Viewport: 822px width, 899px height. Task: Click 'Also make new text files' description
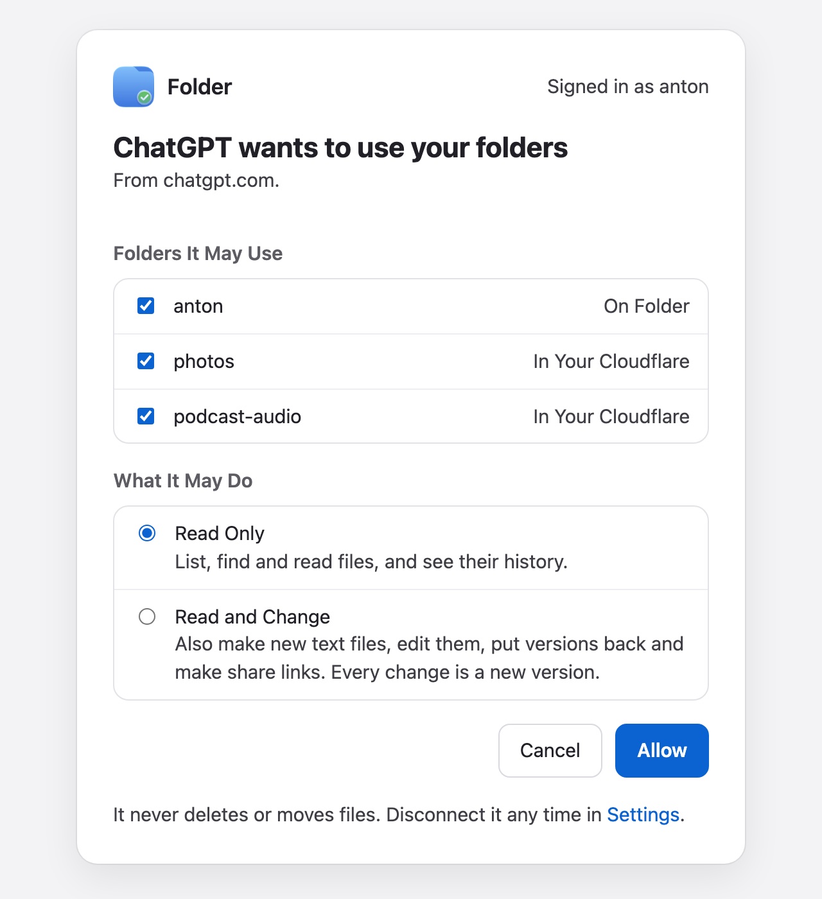click(x=429, y=658)
